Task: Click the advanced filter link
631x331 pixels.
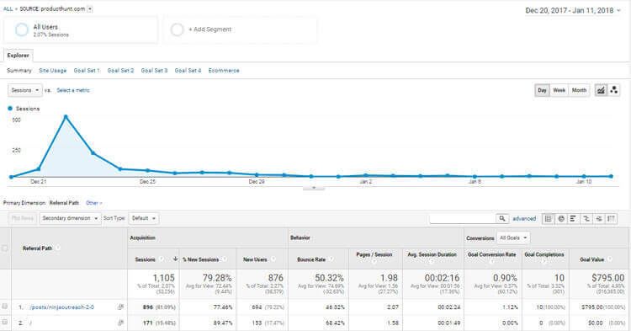Action: [524, 218]
